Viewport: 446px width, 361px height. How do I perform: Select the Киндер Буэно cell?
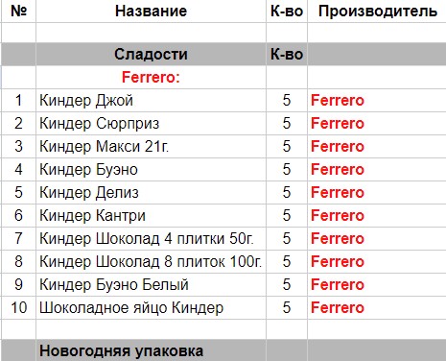tap(151, 169)
